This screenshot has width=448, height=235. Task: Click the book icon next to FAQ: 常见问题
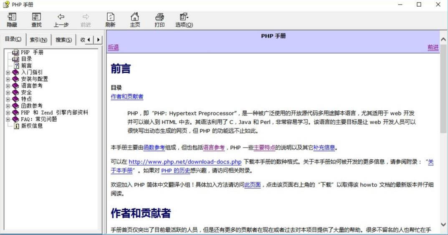click(x=15, y=119)
